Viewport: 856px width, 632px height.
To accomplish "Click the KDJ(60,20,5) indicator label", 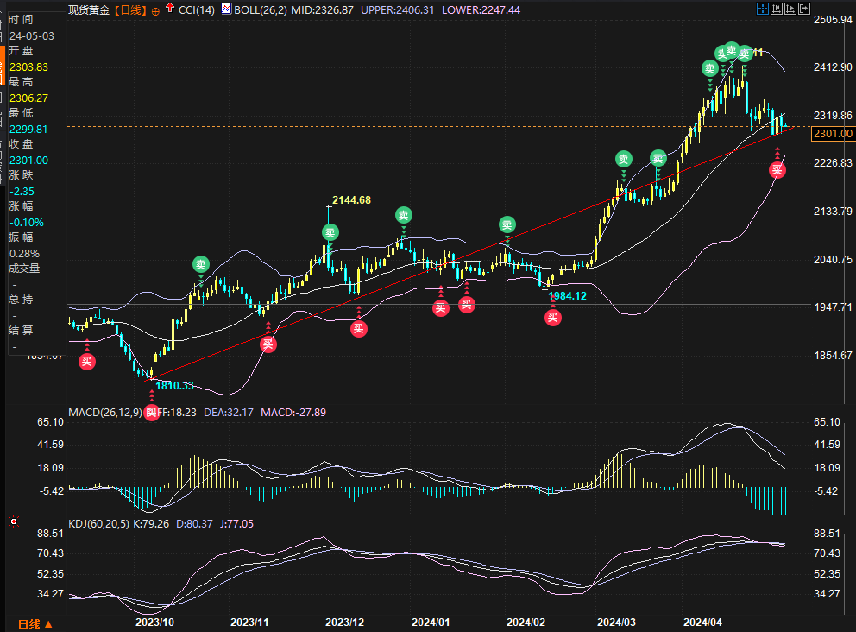I will click(99, 523).
